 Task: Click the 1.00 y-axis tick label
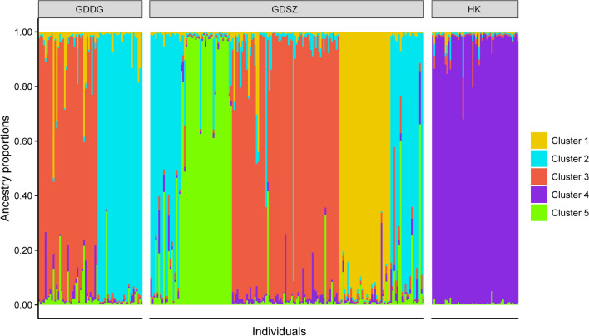tap(23, 32)
